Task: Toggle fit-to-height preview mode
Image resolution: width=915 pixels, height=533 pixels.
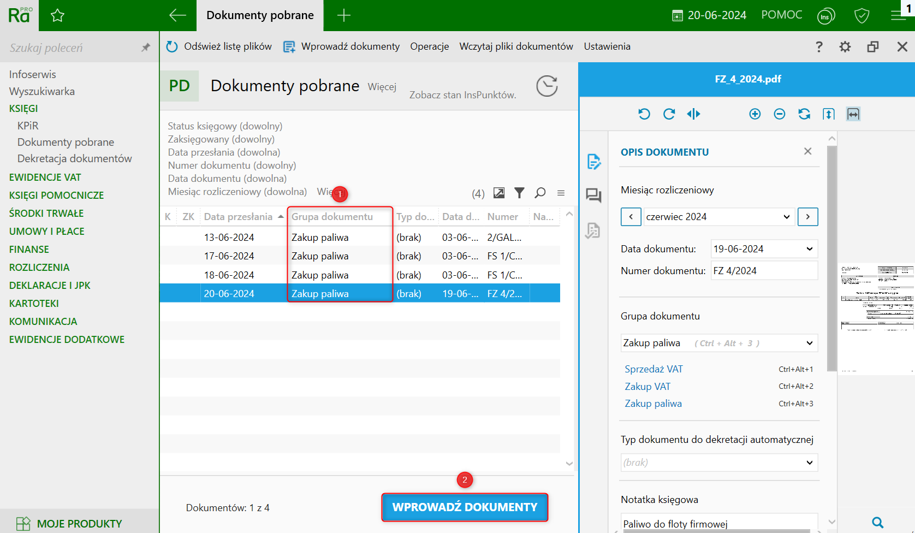Action: tap(829, 114)
